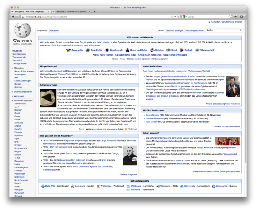Go forward with the browser forward arrow
The image size is (256, 210).
pyautogui.click(x=17, y=17)
